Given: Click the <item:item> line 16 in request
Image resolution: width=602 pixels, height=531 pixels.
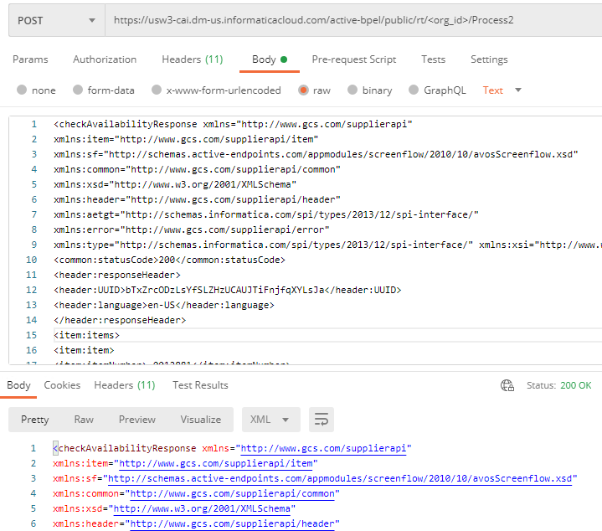Looking at the screenshot, I should click(84, 350).
